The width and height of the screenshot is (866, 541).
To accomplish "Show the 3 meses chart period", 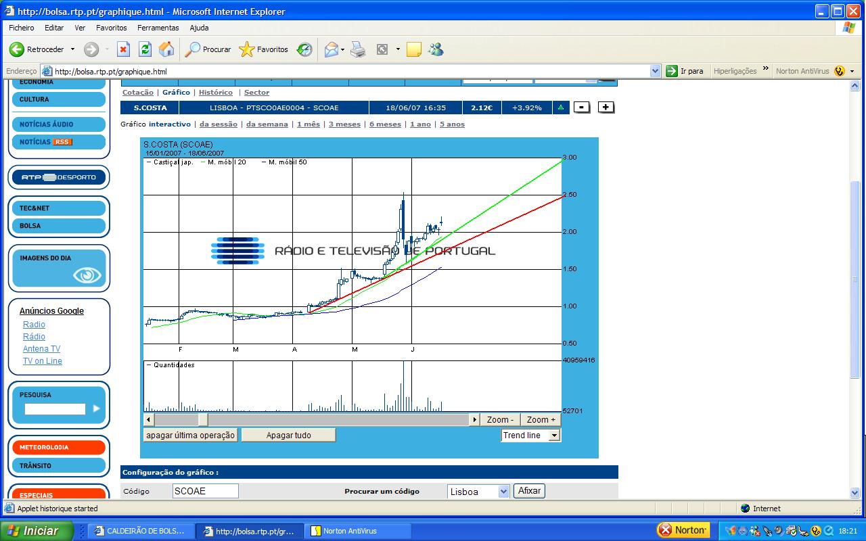I will 344,124.
